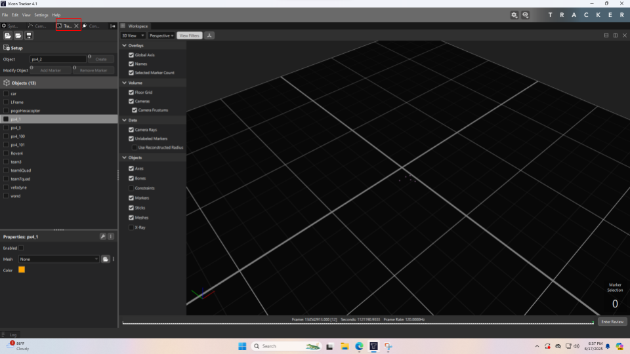Show hidden icons in system tray
This screenshot has width=630, height=354.
click(537, 346)
